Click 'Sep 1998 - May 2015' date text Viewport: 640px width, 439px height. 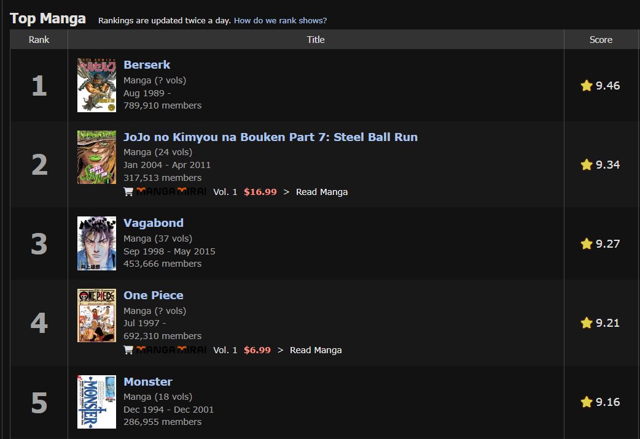(x=170, y=251)
